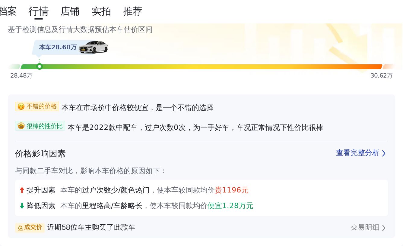Click the white car thumbnail image
This screenshot has height=246, width=403.
tap(93, 47)
